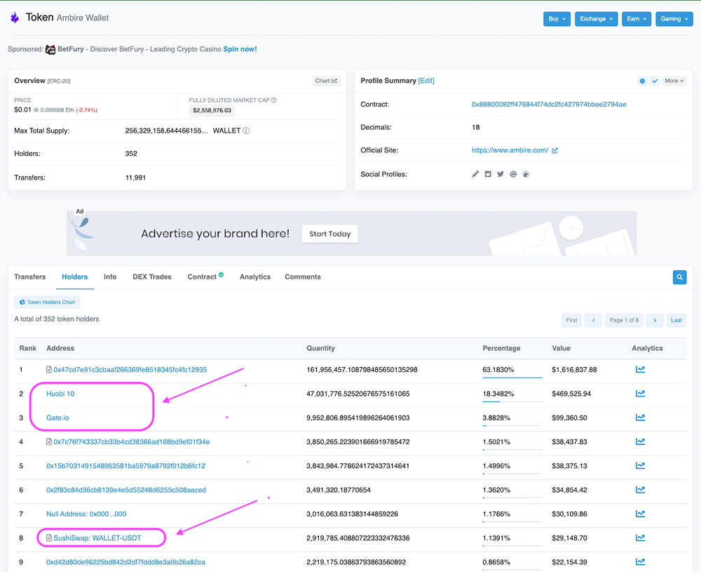Click the info icon beside WALLET
This screenshot has height=572, width=701.
click(246, 131)
